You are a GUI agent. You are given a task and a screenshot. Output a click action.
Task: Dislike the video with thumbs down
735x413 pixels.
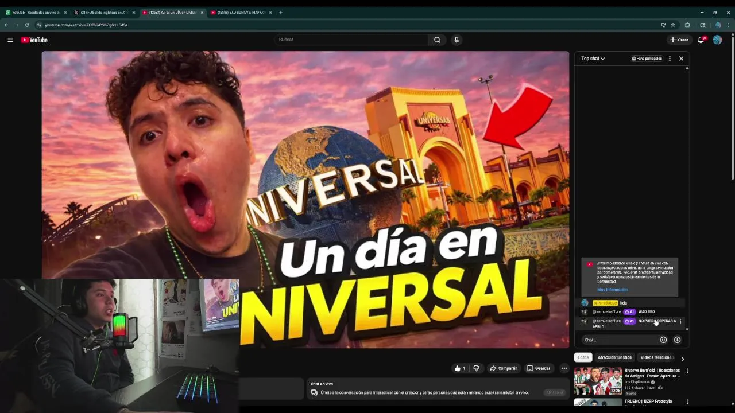(476, 368)
